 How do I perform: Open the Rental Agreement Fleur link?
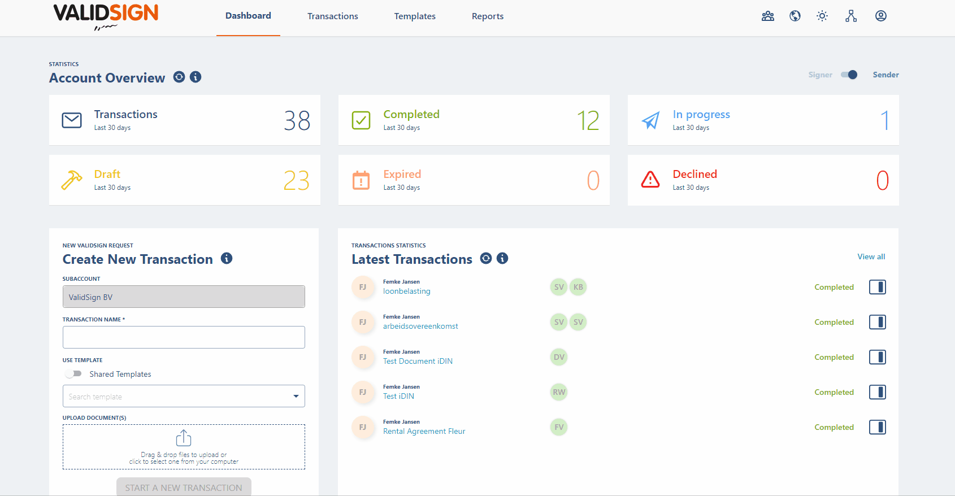(424, 431)
